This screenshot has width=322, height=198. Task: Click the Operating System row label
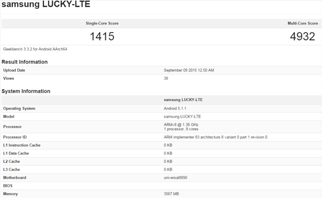point(19,108)
